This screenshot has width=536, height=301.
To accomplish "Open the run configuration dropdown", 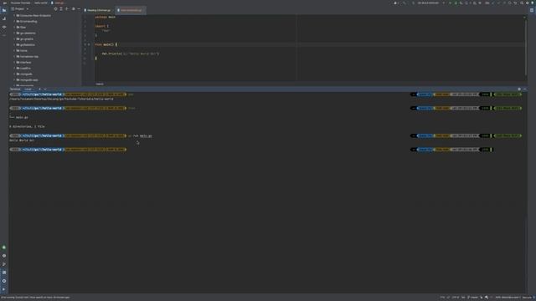I will click(x=429, y=3).
